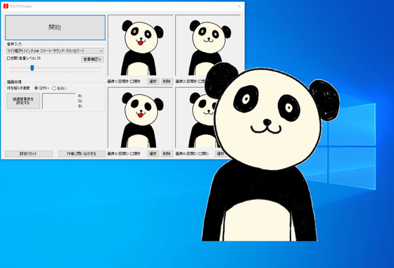394x268 pixels.
Task: Click 選択 button for image 3
Action: pos(153,154)
